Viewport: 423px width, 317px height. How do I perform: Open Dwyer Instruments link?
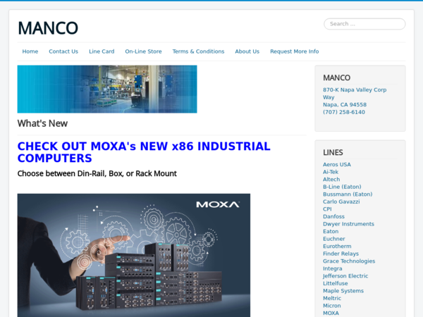point(348,224)
